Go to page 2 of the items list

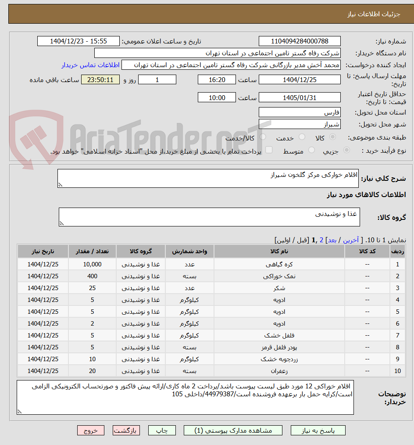pyautogui.click(x=321, y=240)
